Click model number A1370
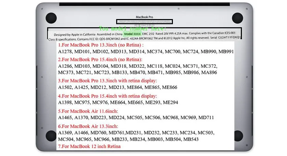This screenshot has width=287, height=156. (x=81, y=118)
